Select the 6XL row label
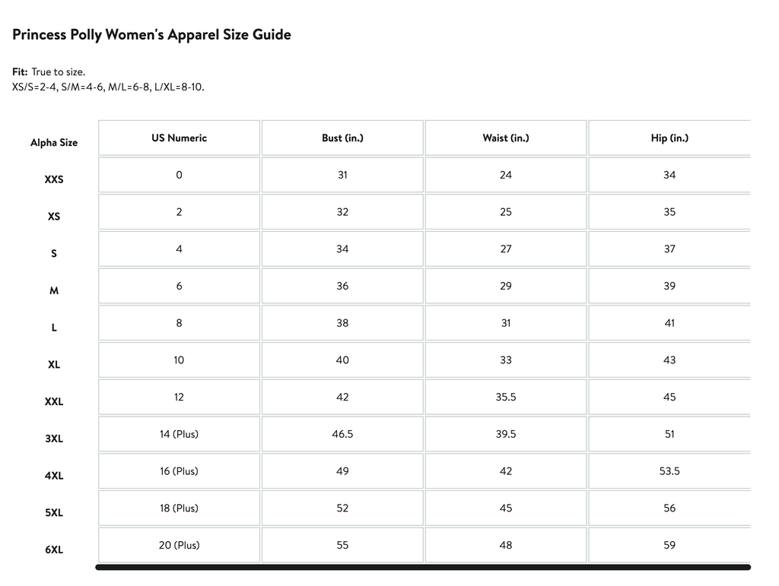The width and height of the screenshot is (779, 586). click(x=54, y=550)
